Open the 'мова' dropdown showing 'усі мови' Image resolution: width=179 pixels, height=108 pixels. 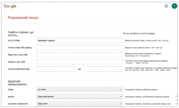[80, 90]
